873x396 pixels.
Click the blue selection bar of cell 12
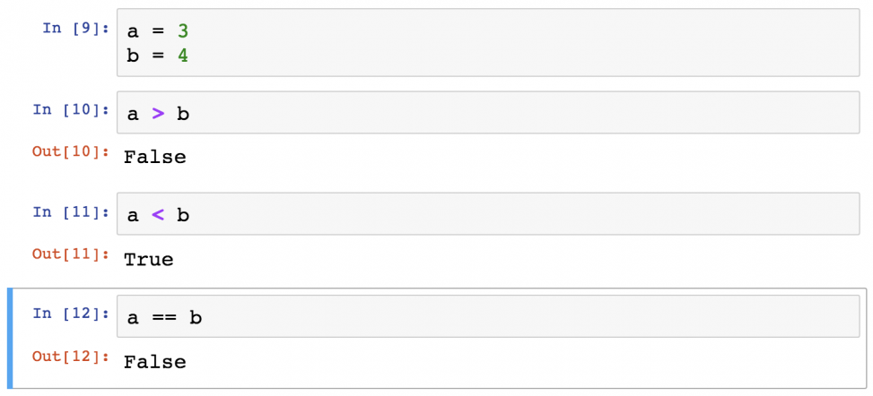point(11,338)
